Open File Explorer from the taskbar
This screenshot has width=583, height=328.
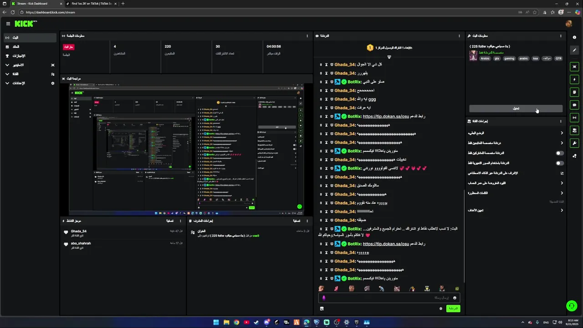226,323
